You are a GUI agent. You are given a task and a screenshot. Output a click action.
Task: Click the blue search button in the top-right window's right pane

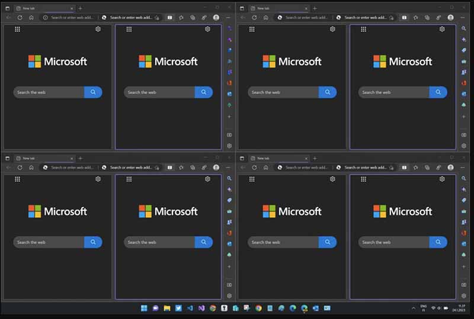coord(438,92)
